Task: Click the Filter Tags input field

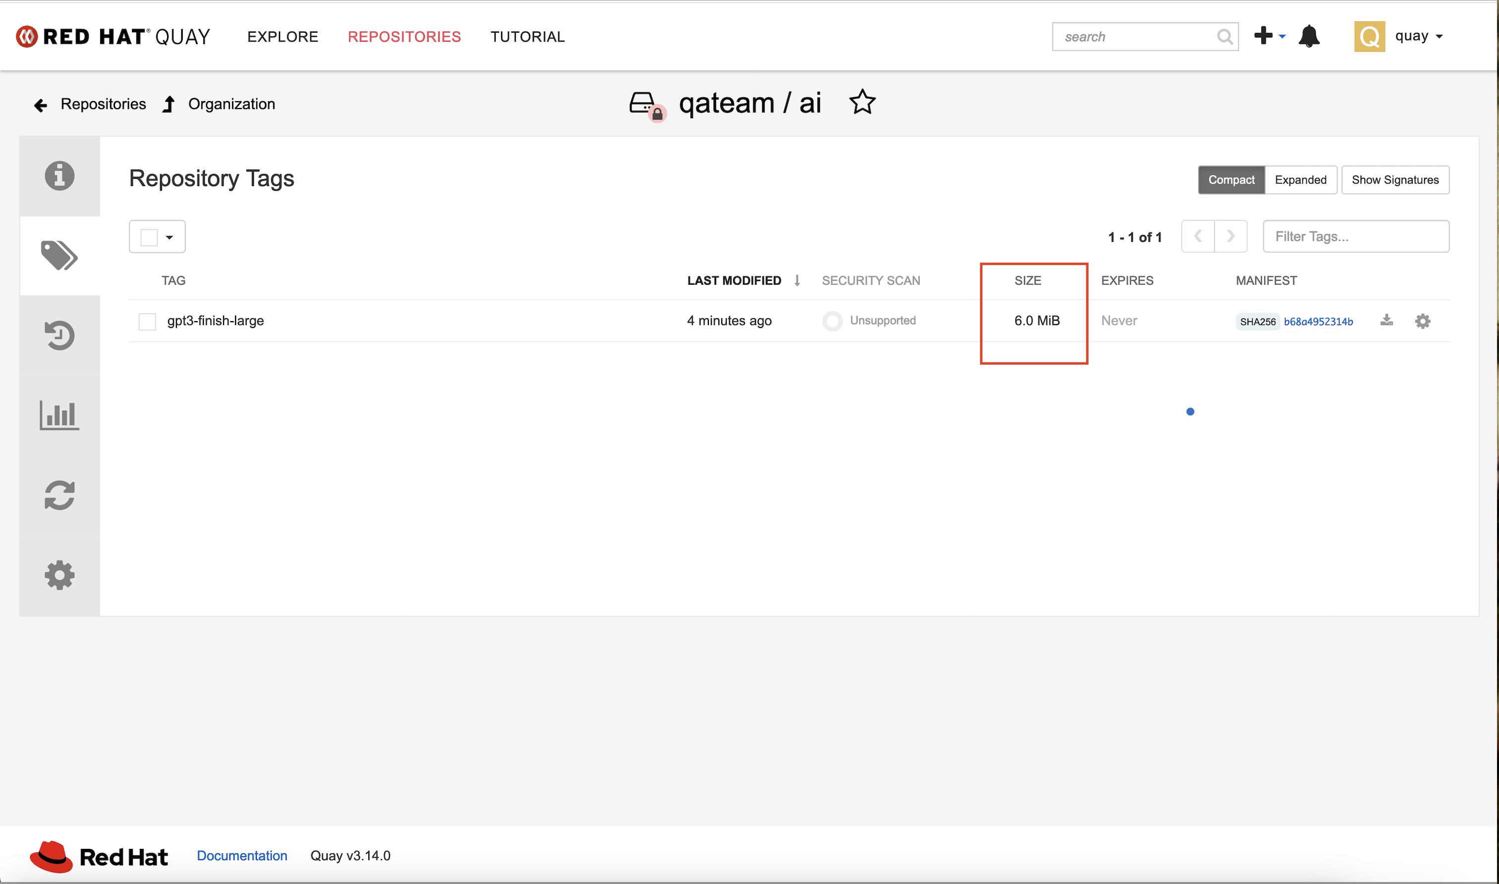Action: [x=1355, y=236]
